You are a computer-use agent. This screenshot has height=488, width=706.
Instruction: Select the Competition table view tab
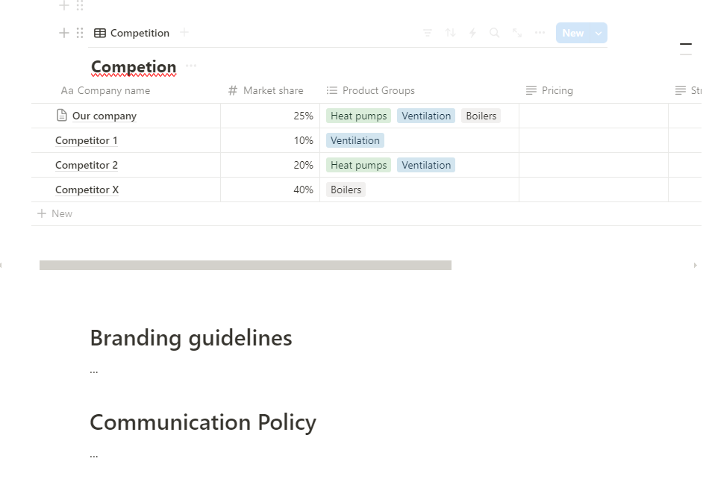[x=132, y=33]
